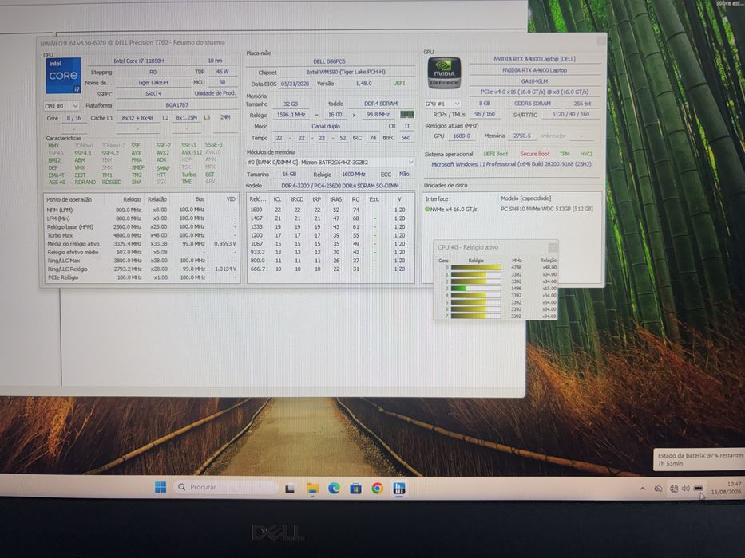Click the Intel WM590 chipset field
The image size is (745, 558).
coord(346,72)
